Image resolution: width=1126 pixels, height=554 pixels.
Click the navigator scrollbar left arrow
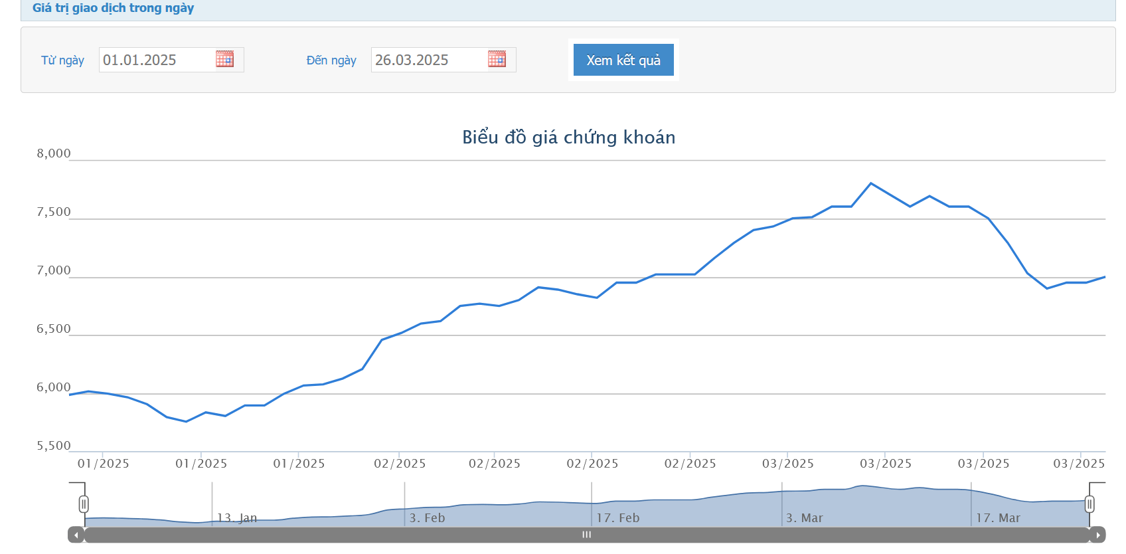[76, 535]
